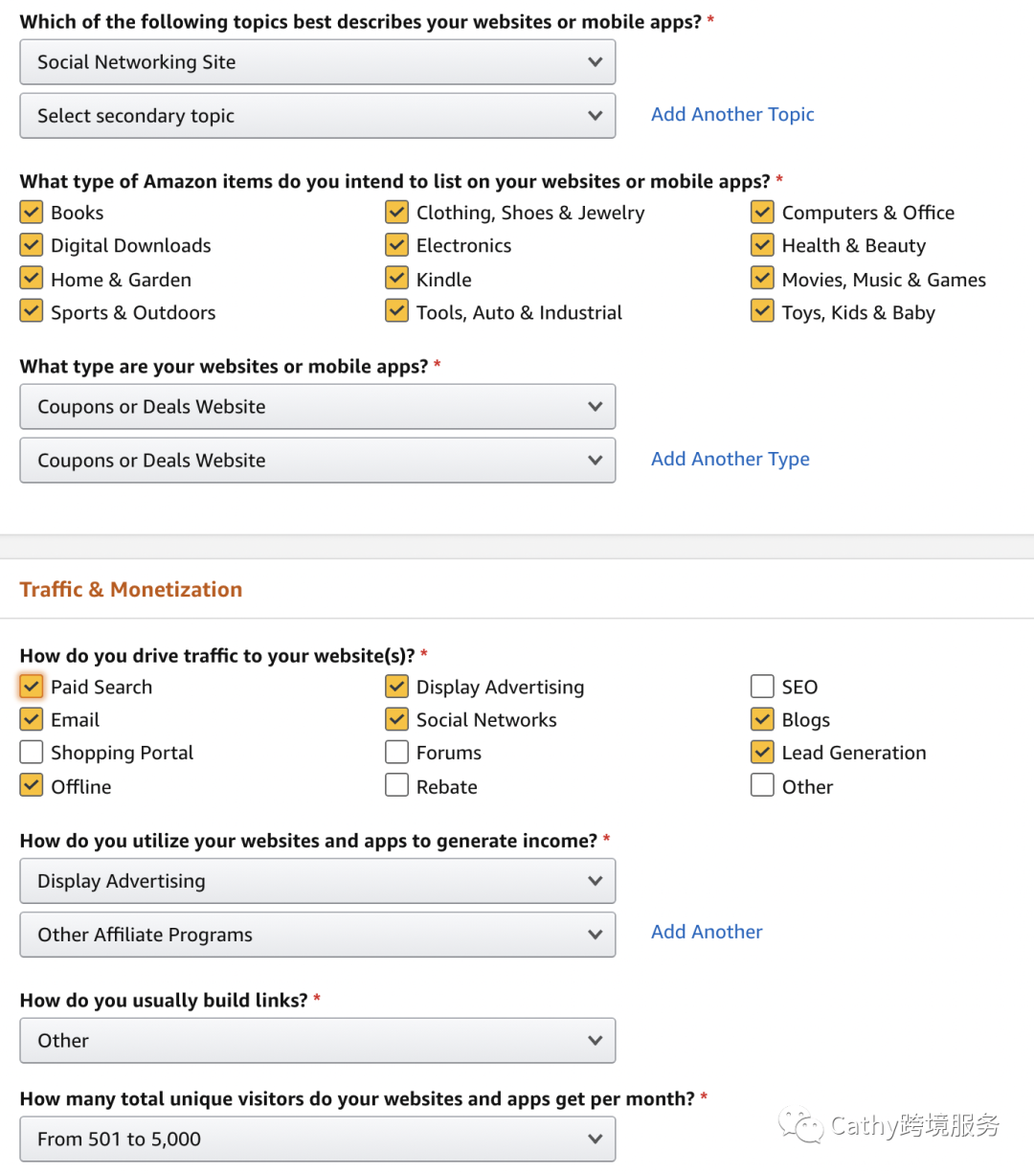
Task: Click the Add Another Topic link
Action: click(732, 114)
